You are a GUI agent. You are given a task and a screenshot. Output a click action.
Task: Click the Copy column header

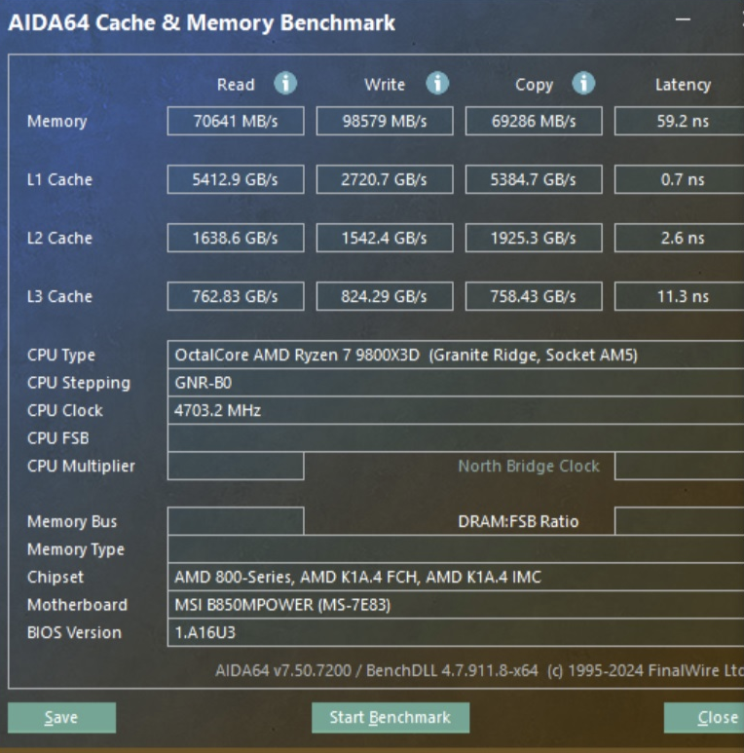[x=535, y=85]
